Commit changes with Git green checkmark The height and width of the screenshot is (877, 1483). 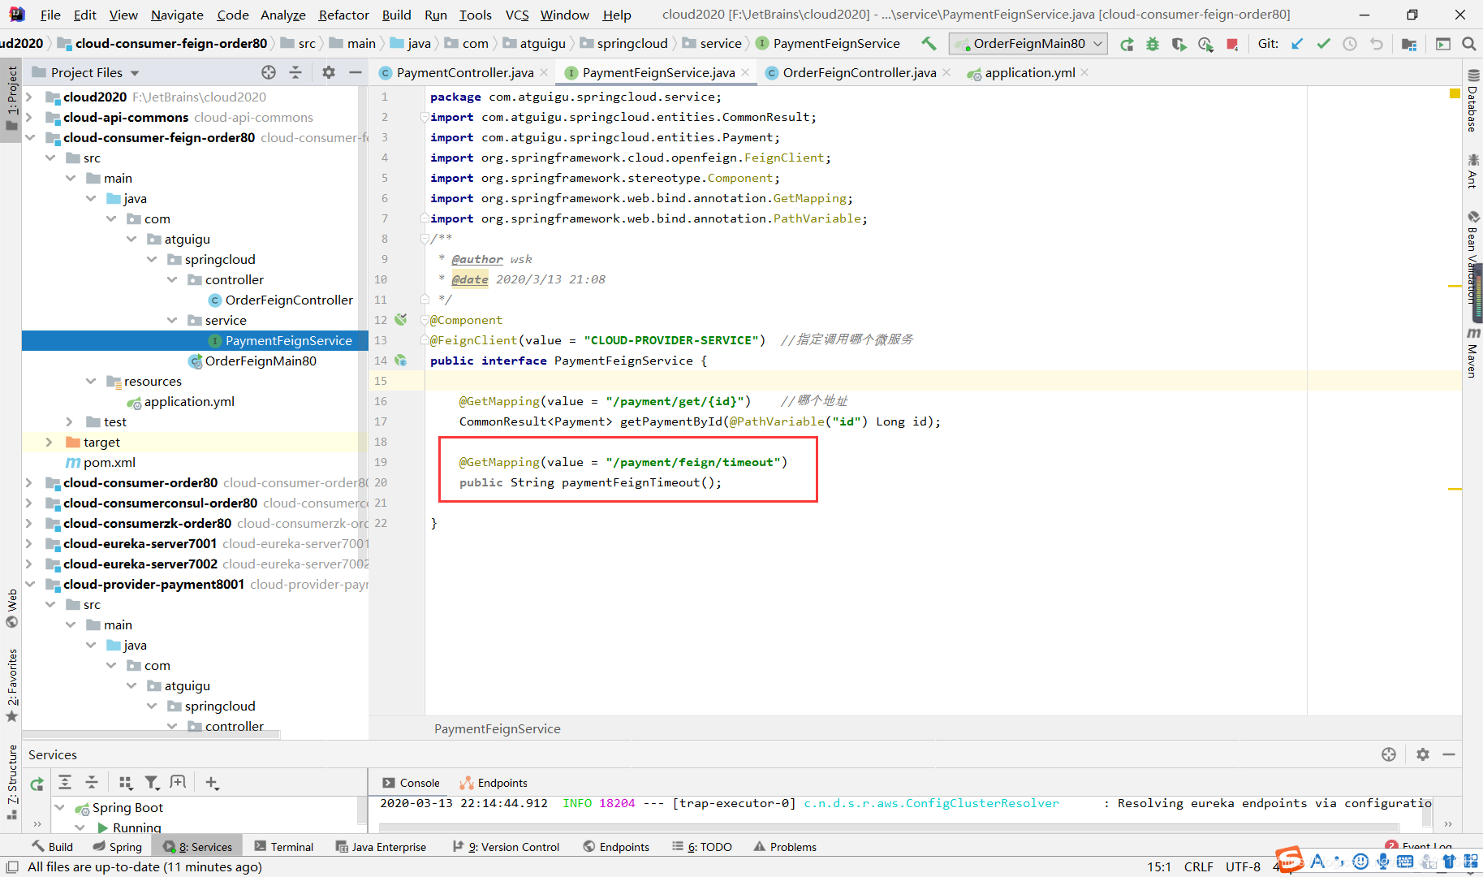pyautogui.click(x=1323, y=44)
